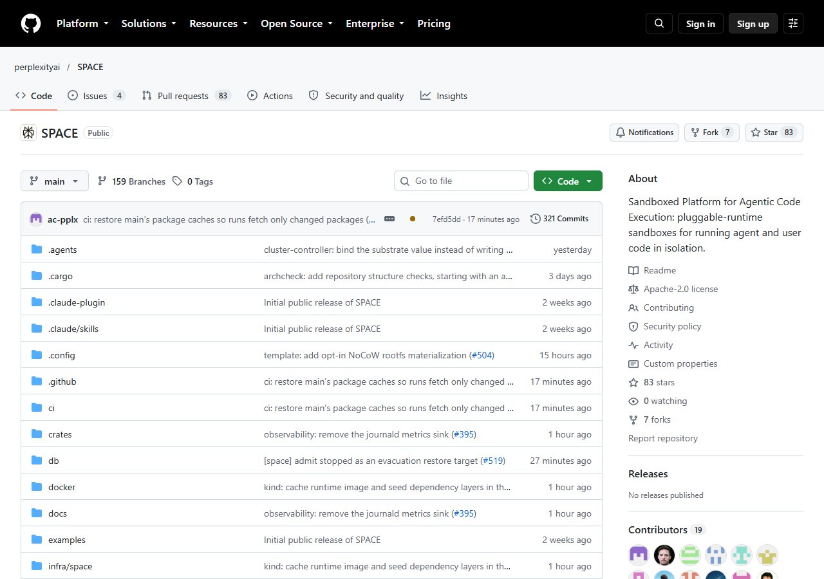This screenshot has width=824, height=579.
Task: Click the first contributor avatar
Action: [x=639, y=555]
